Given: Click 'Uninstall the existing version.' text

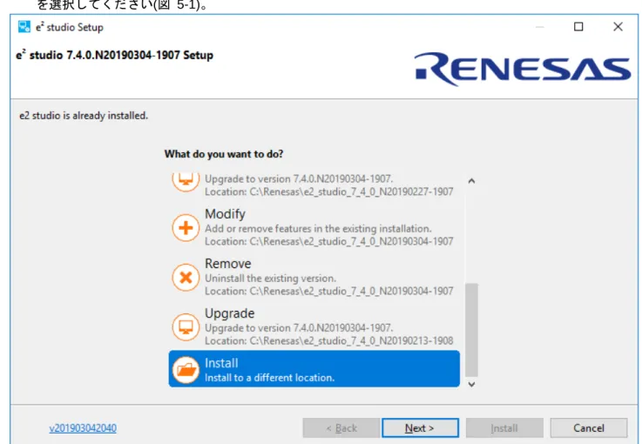Looking at the screenshot, I should click(270, 279).
